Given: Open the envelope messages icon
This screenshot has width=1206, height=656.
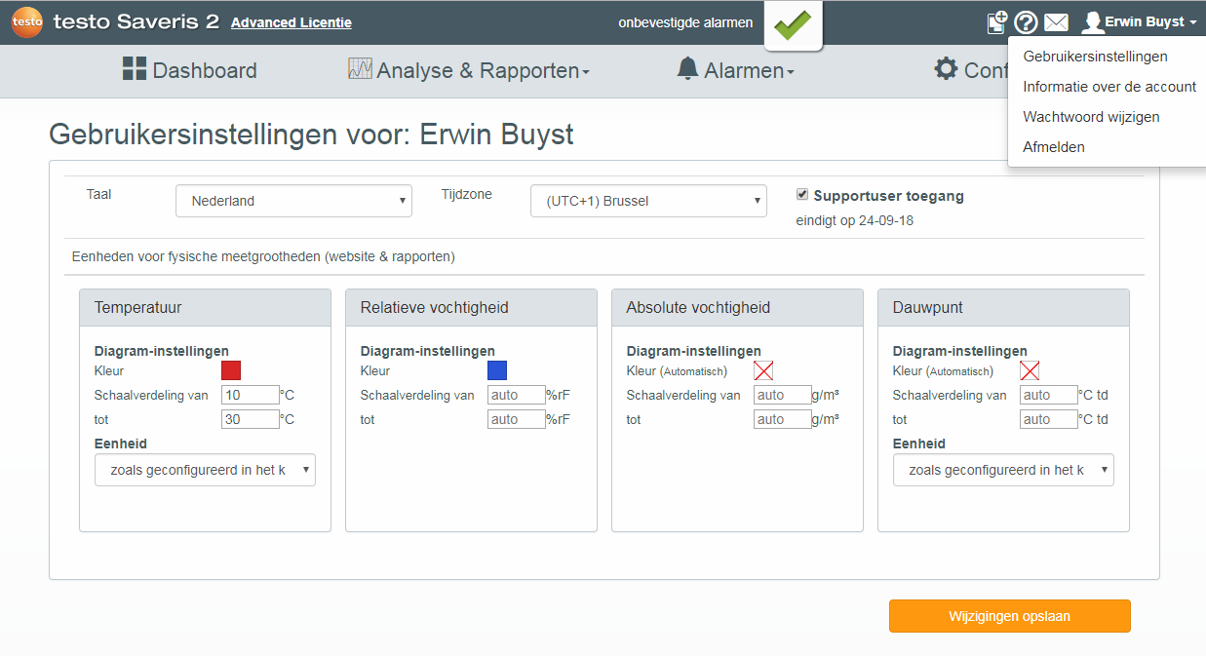Looking at the screenshot, I should point(1057,22).
